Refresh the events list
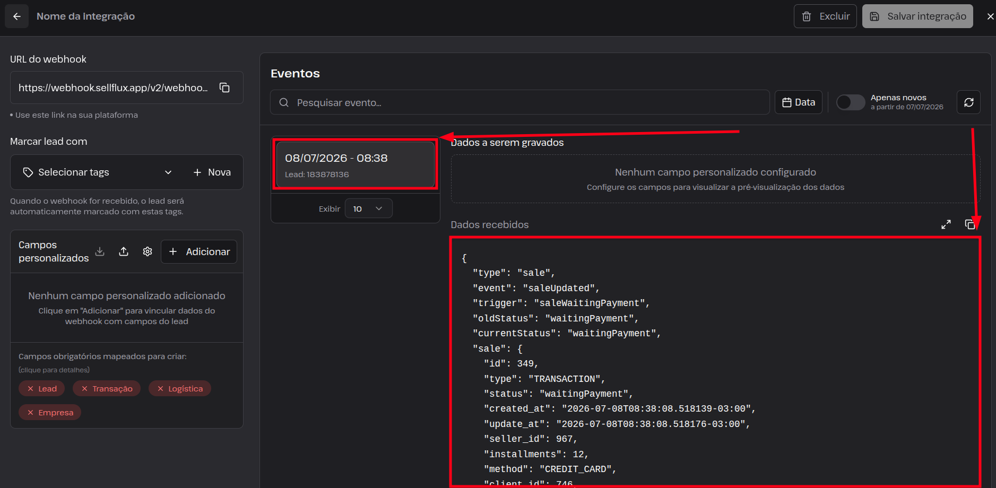The height and width of the screenshot is (488, 996). coord(968,102)
